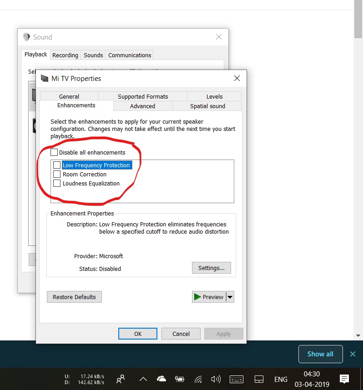Viewport: 363px width, 390px height.
Task: Click the Settings... button
Action: pos(212,268)
